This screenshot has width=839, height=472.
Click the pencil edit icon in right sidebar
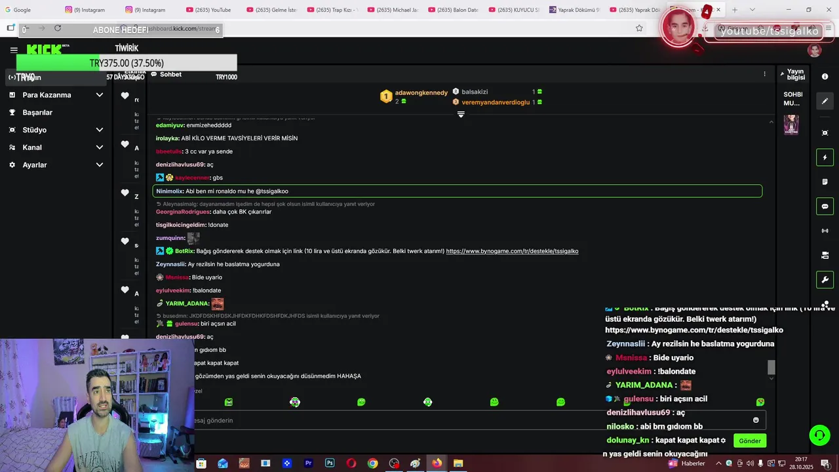pos(825,101)
